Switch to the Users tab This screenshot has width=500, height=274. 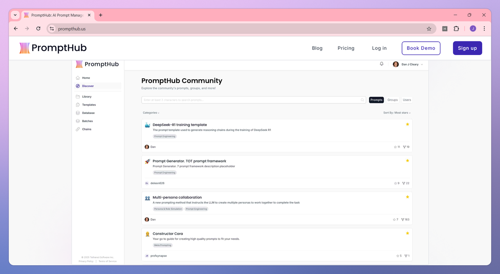pos(407,100)
